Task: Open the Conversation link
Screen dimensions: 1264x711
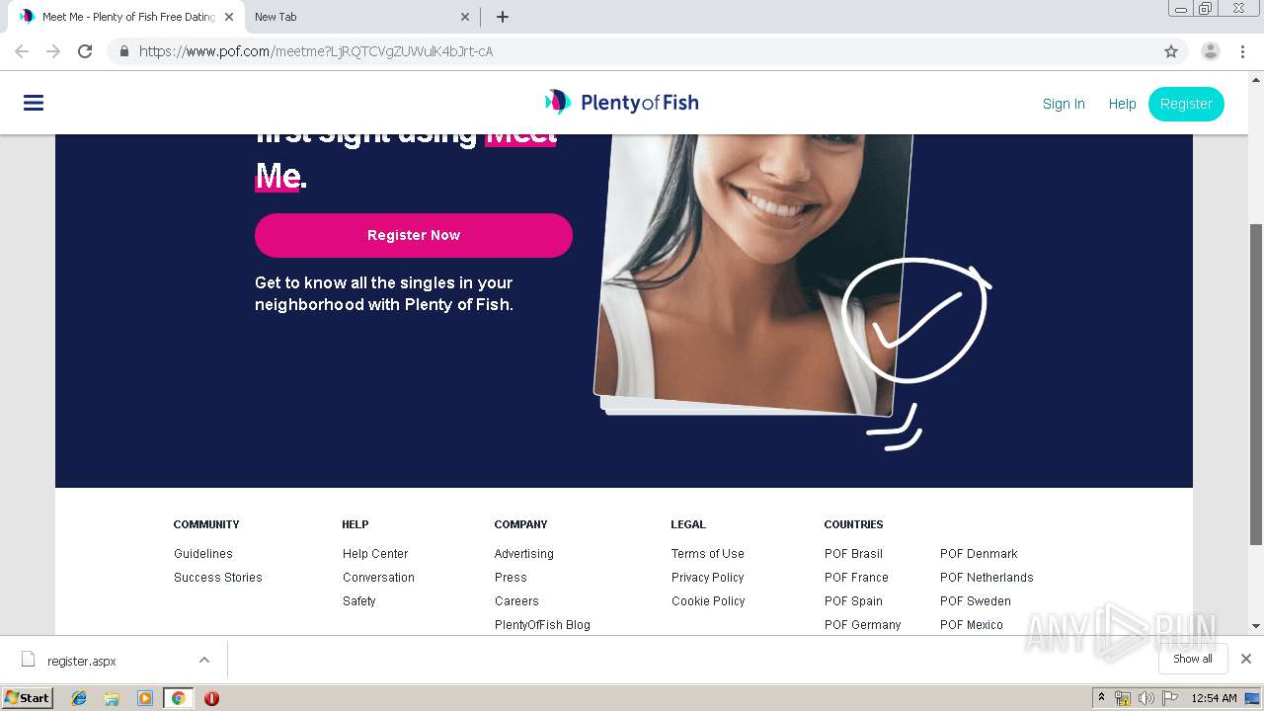Action: (378, 578)
